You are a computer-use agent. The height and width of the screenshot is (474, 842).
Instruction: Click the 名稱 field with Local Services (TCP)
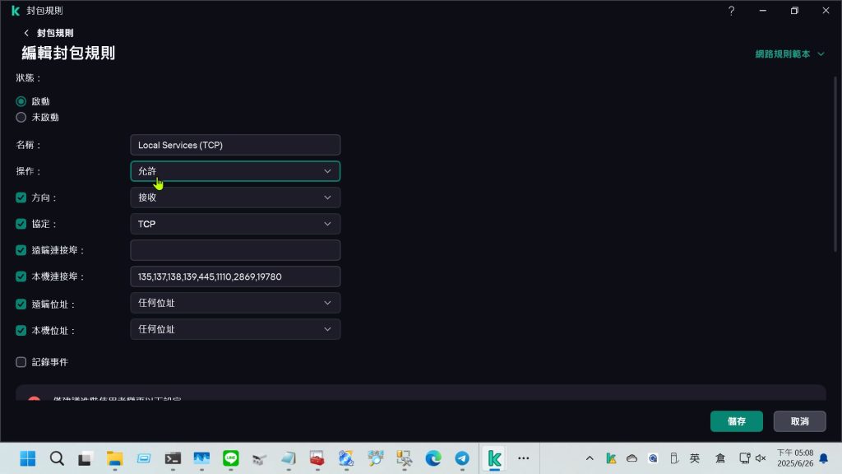(x=235, y=145)
